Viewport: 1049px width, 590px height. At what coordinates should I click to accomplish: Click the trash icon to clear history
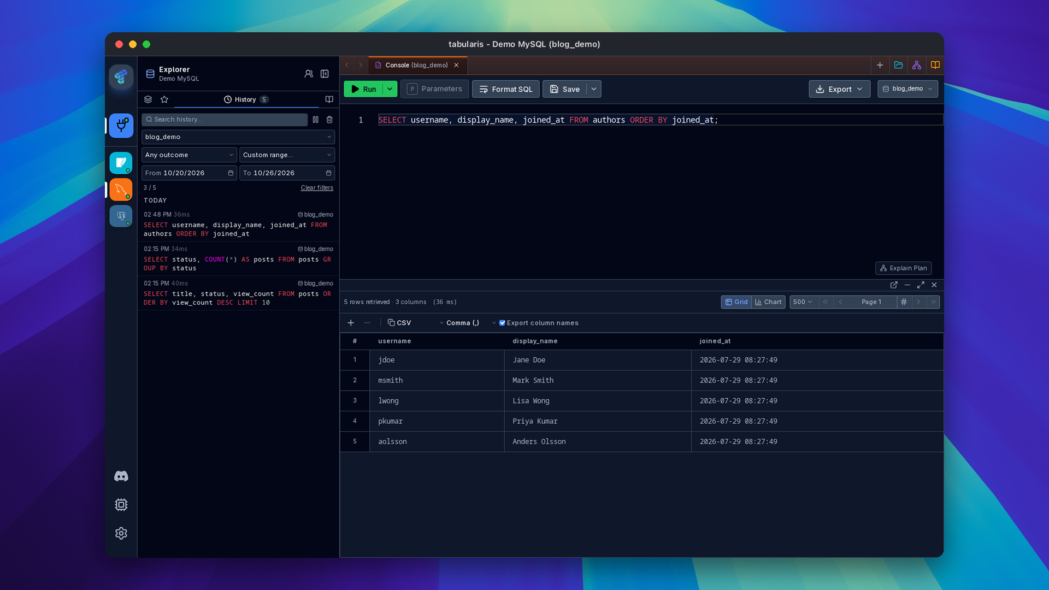point(329,120)
